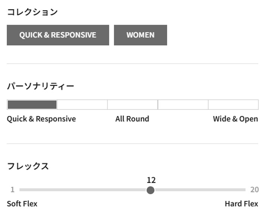The width and height of the screenshot is (265, 220).
Task: Click the コレクション section heading
Action: (x=32, y=12)
